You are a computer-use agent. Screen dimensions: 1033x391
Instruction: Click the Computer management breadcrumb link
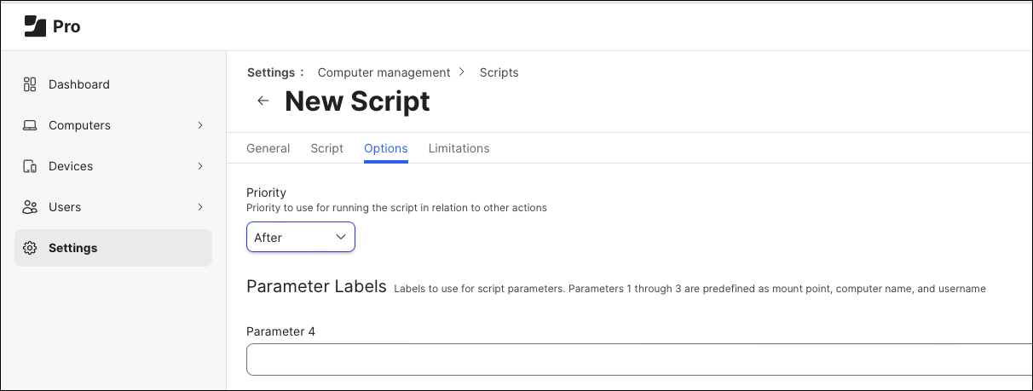pyautogui.click(x=384, y=72)
